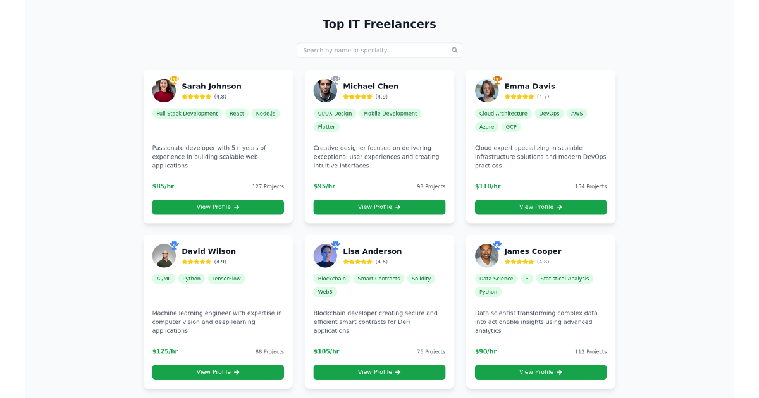Click Emma Davis's fifth rating star
Image resolution: width=759 pixels, height=398 pixels.
530,97
